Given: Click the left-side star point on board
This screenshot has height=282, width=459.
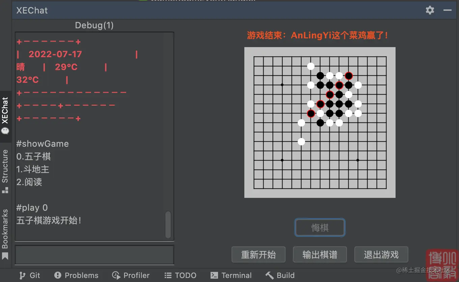Looking at the screenshot, I should point(282,85).
